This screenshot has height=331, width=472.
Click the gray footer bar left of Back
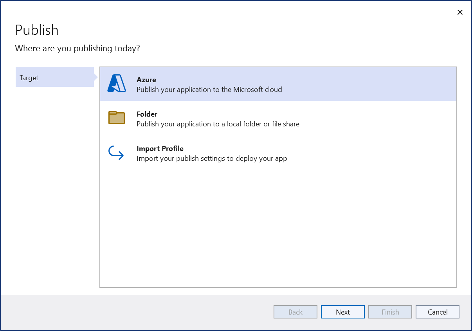click(137, 312)
